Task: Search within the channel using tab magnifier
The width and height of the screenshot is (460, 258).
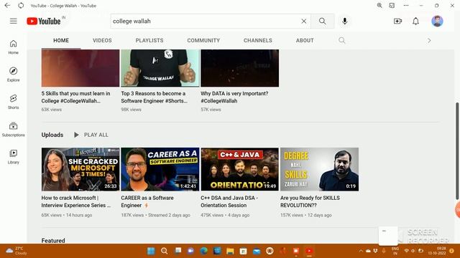Action: [x=342, y=40]
